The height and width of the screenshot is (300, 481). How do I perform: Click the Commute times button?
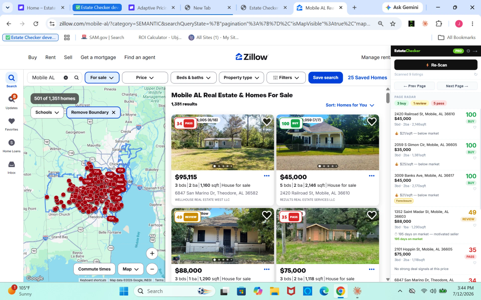point(94,269)
